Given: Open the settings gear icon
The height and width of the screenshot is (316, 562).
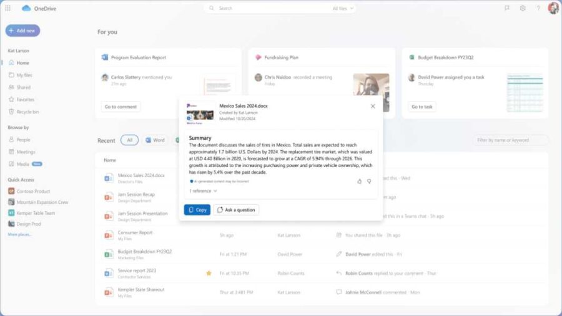Looking at the screenshot, I should [x=523, y=8].
